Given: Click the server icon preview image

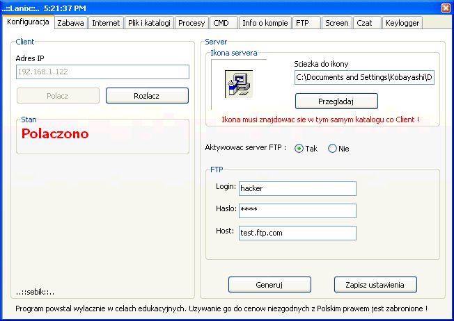Looking at the screenshot, I should (x=237, y=83).
